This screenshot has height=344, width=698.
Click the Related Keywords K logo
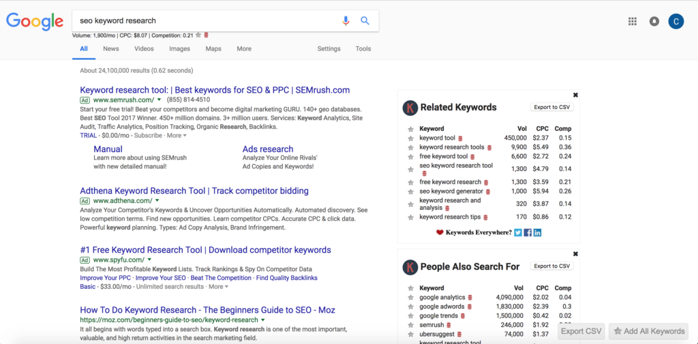coord(410,108)
